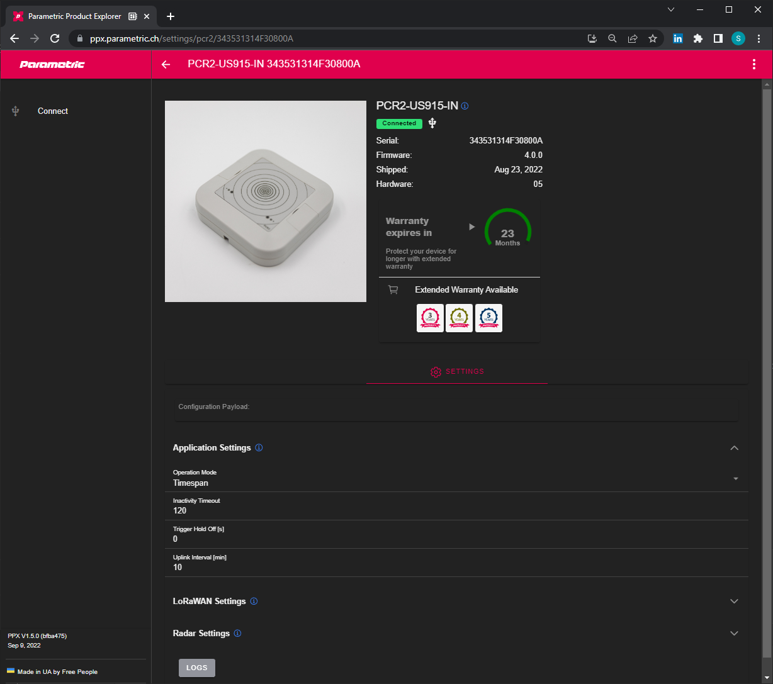Click the shopping cart icon for extended warranty
This screenshot has height=684, width=773.
click(393, 290)
